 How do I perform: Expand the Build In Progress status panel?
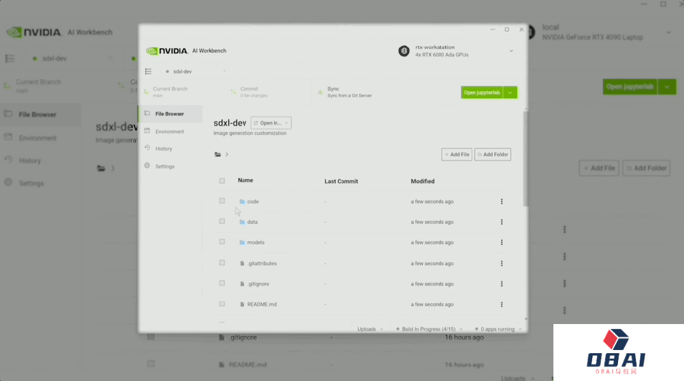tap(431, 329)
